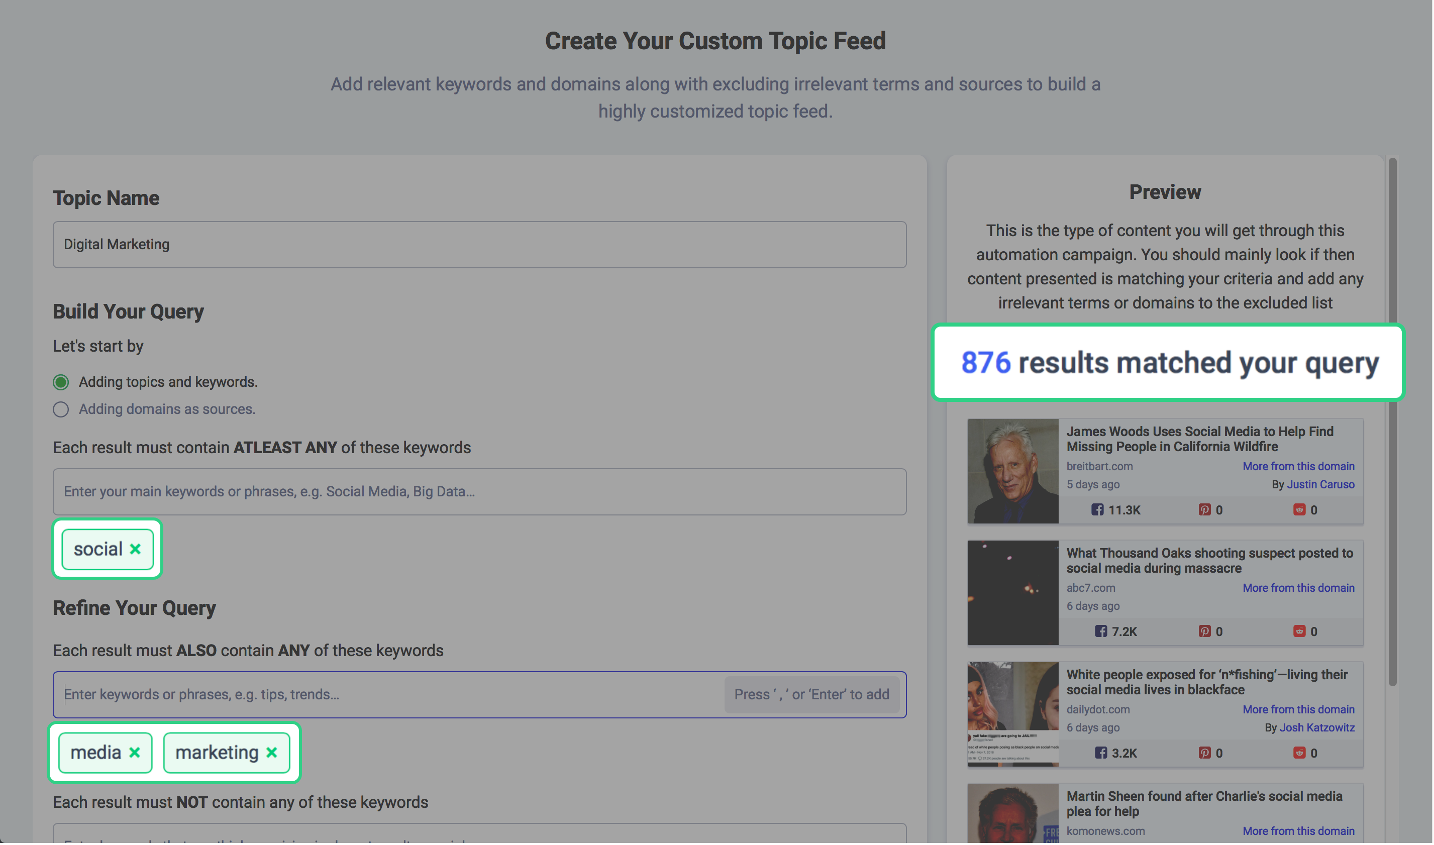Open 'What Thousand Oaks shooting suspect' title
Image resolution: width=1434 pixels, height=845 pixels.
tap(1209, 562)
